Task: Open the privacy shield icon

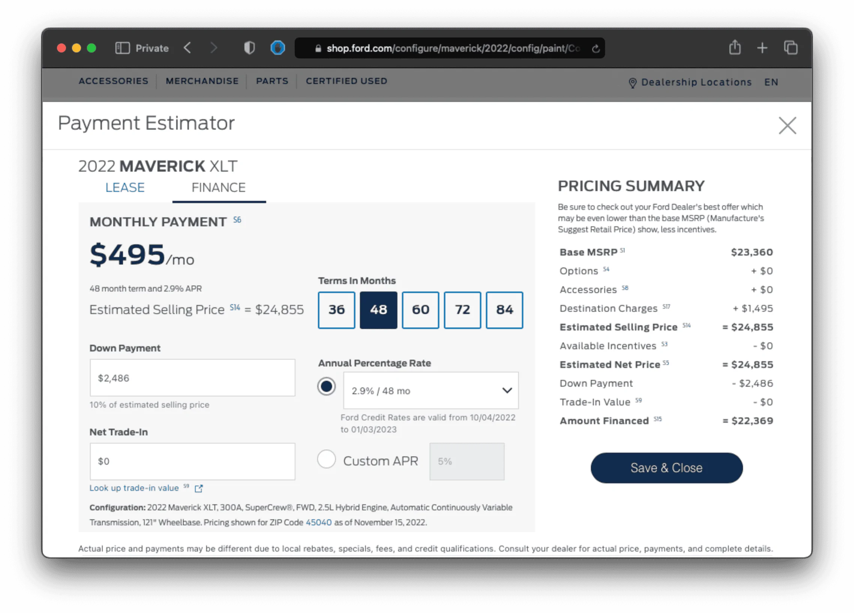Action: [x=249, y=48]
